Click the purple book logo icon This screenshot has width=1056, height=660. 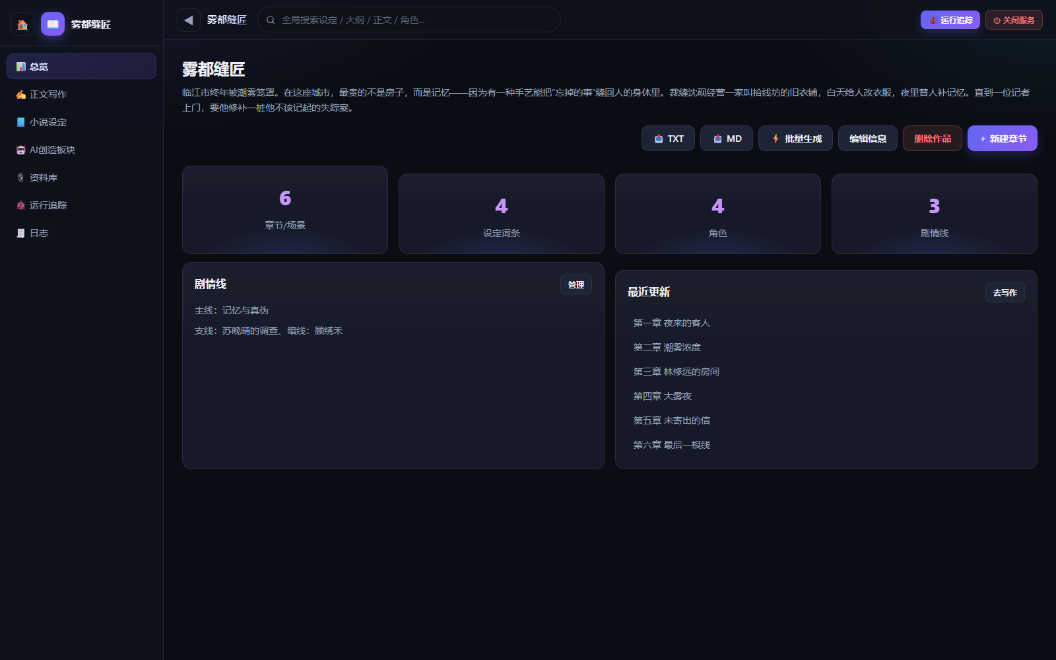(53, 24)
